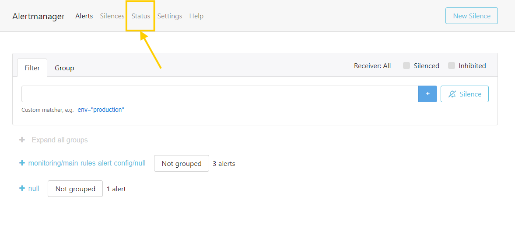Click the Silence button with bell icon
This screenshot has height=238, width=515.
(464, 94)
